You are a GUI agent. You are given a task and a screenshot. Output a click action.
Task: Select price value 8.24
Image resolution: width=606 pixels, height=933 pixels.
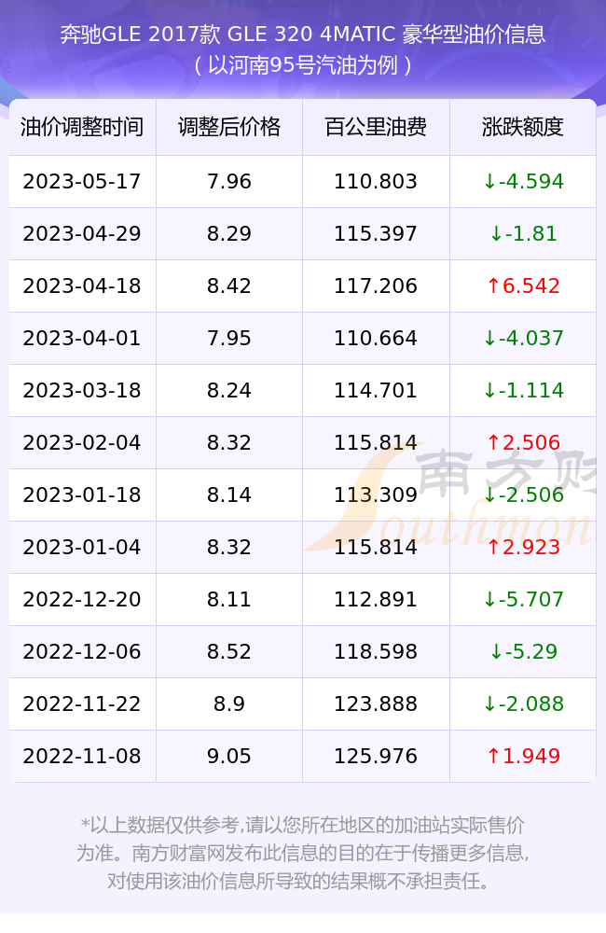229,391
